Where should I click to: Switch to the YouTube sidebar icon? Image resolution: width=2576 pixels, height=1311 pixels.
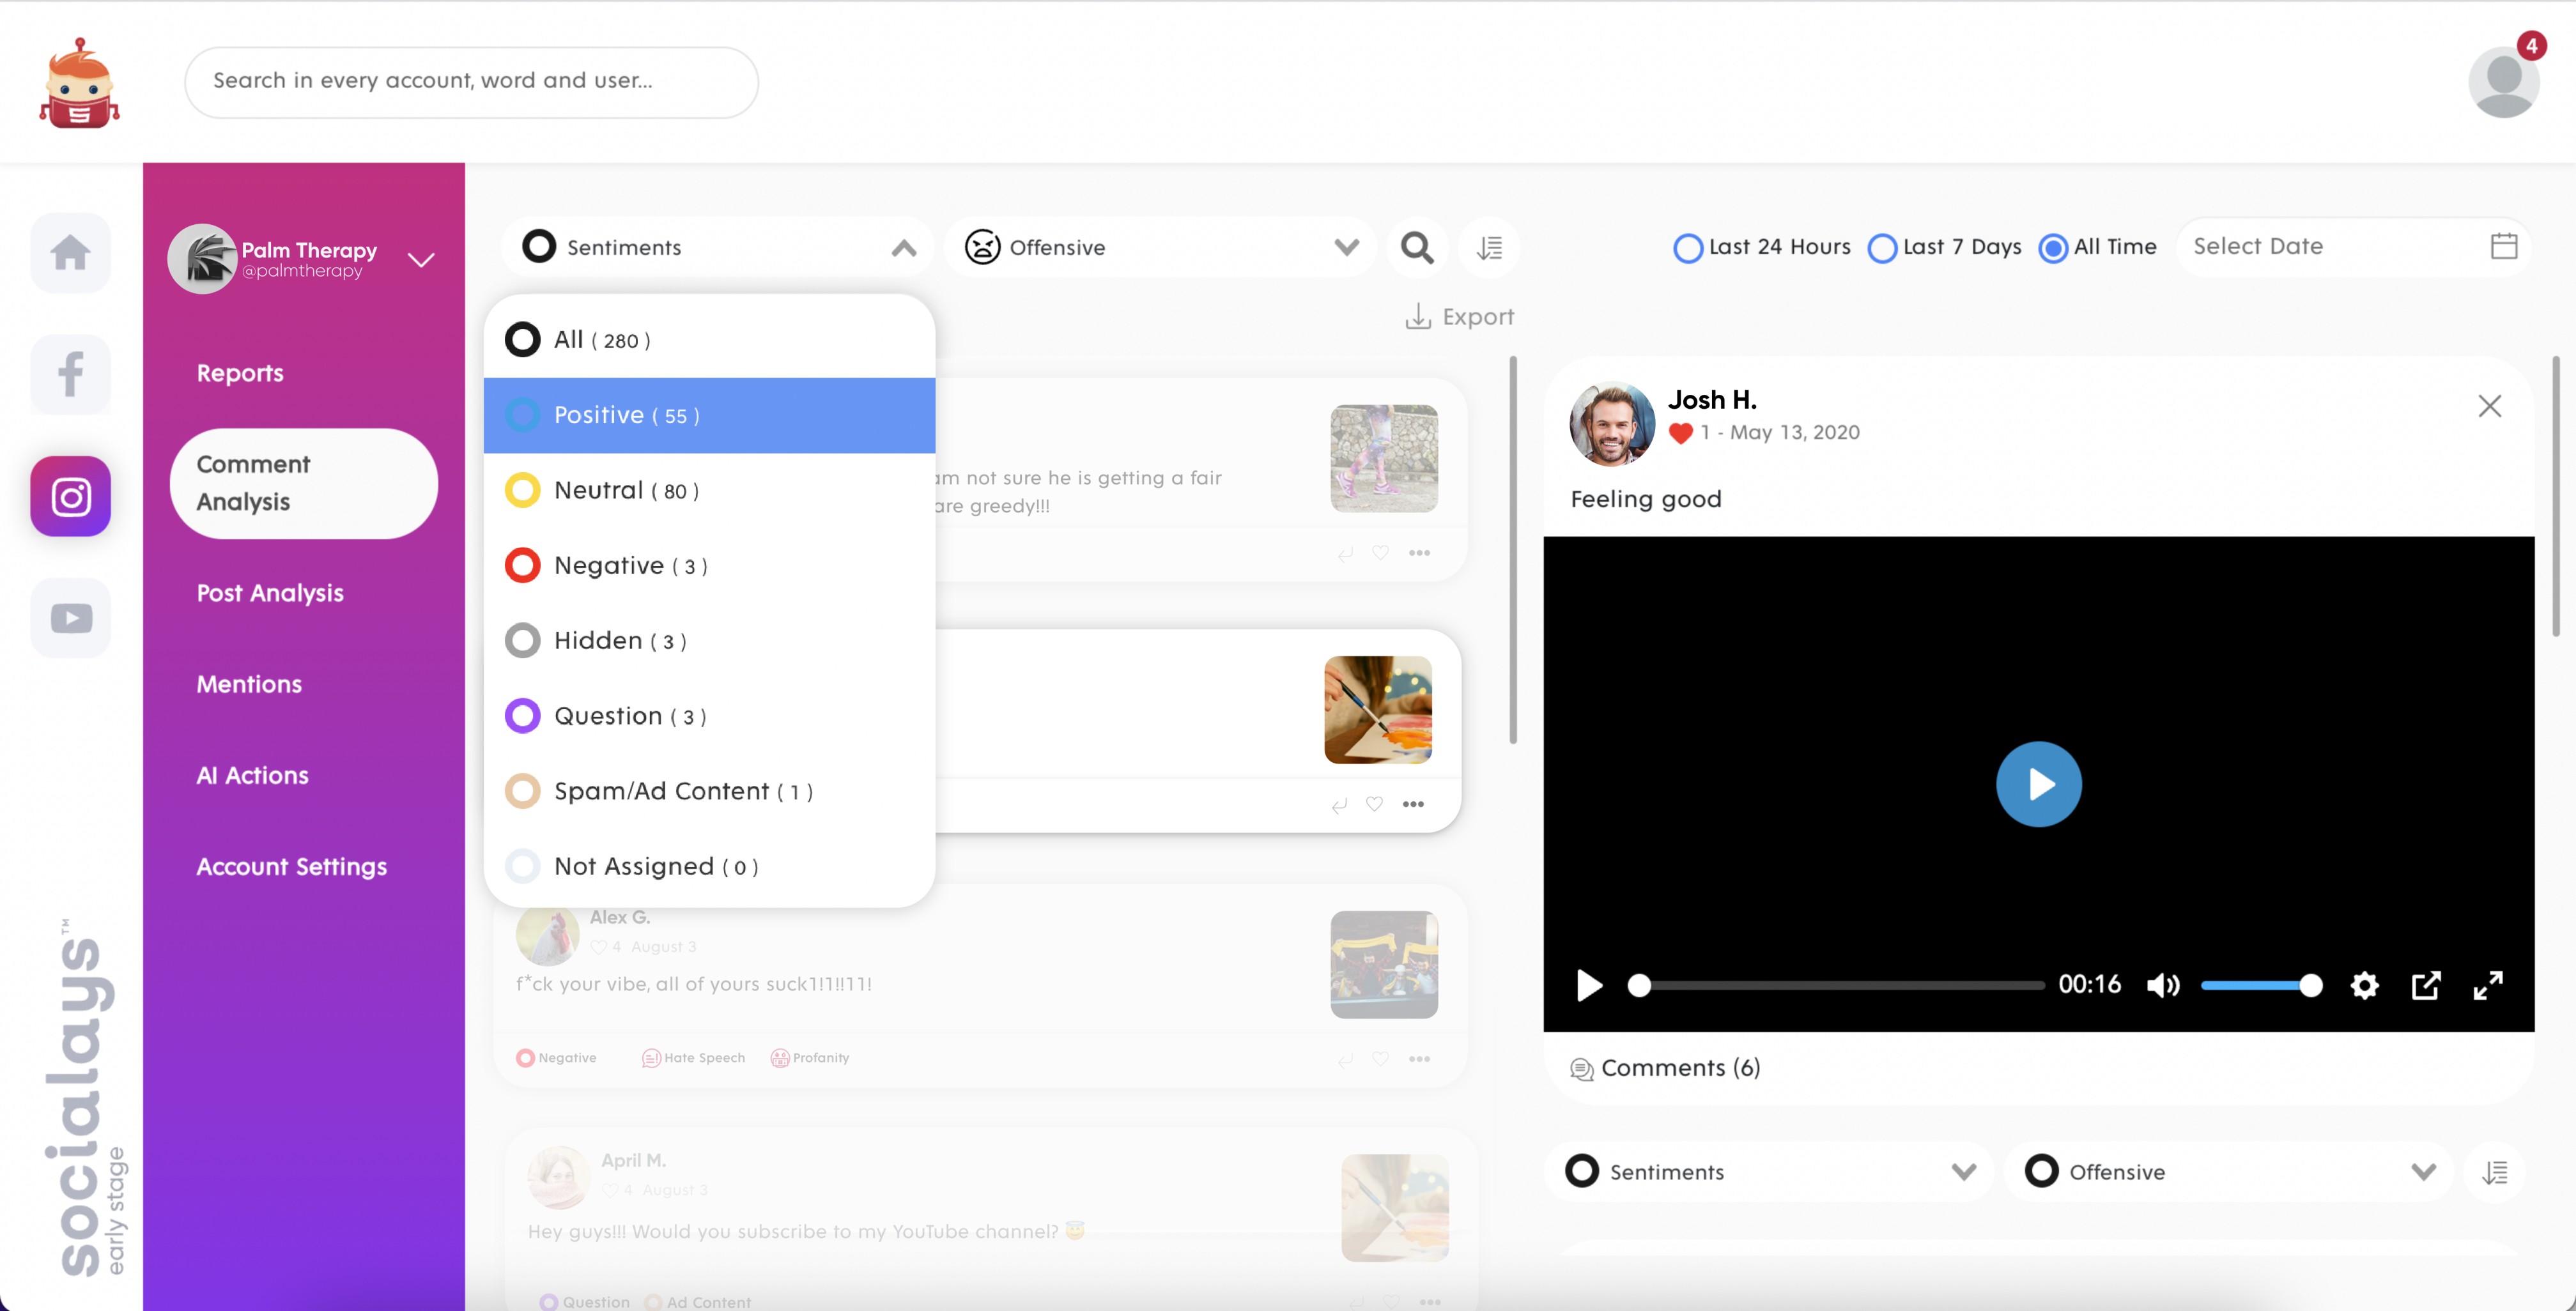click(70, 618)
